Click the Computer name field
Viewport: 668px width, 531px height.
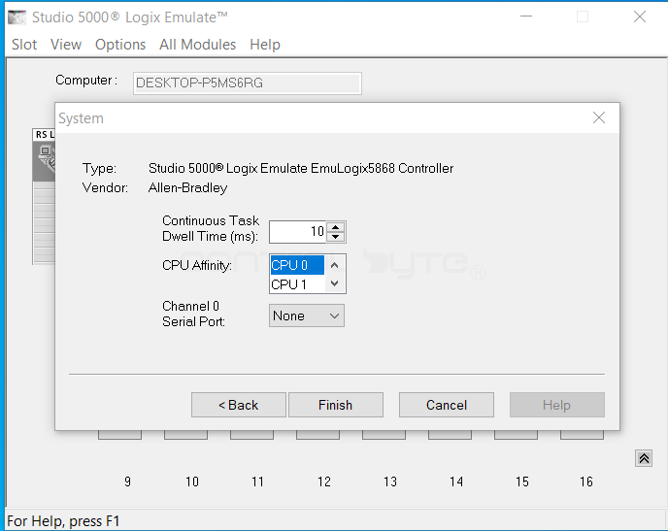pyautogui.click(x=247, y=83)
